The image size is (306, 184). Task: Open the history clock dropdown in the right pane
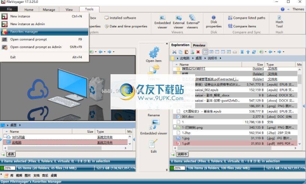(x=266, y=52)
